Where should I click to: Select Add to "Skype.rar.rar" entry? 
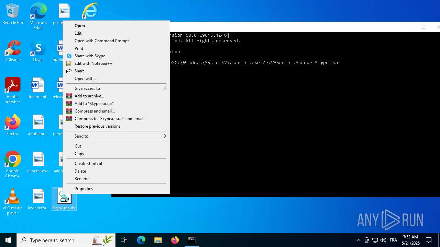pos(116,104)
